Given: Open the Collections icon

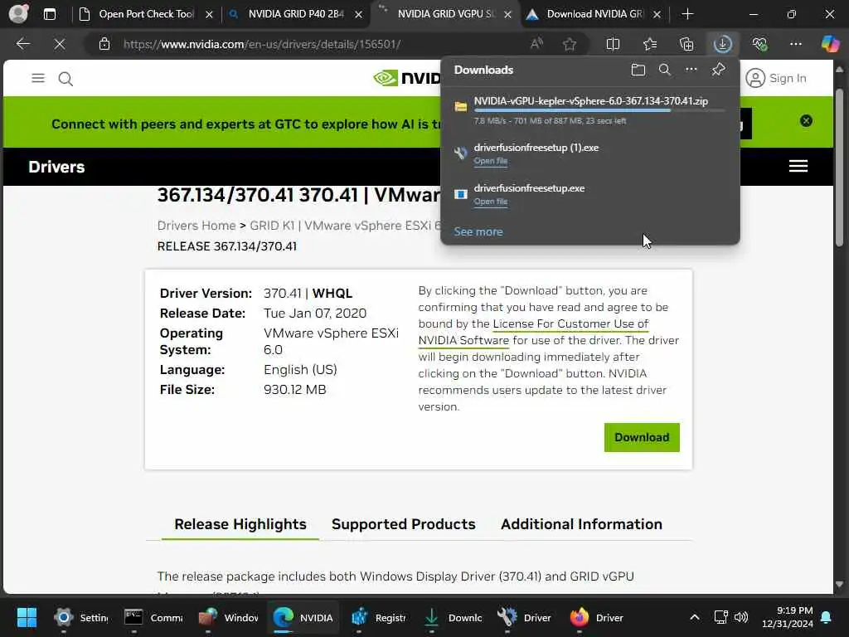Looking at the screenshot, I should coord(686,44).
